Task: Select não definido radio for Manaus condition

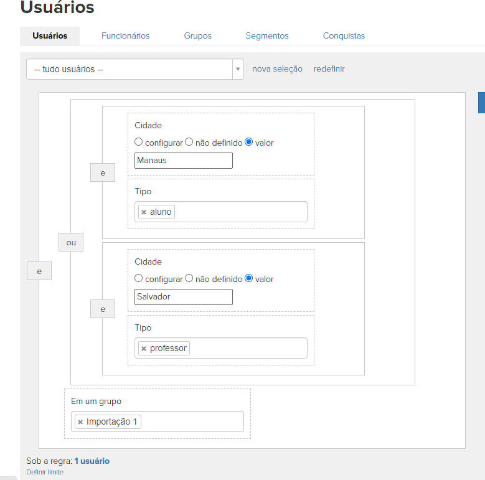Action: pos(189,142)
